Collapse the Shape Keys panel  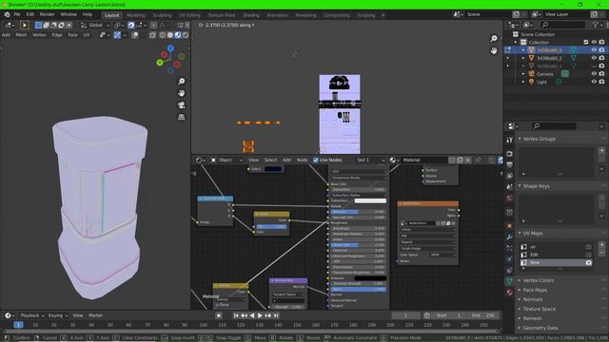pos(520,186)
